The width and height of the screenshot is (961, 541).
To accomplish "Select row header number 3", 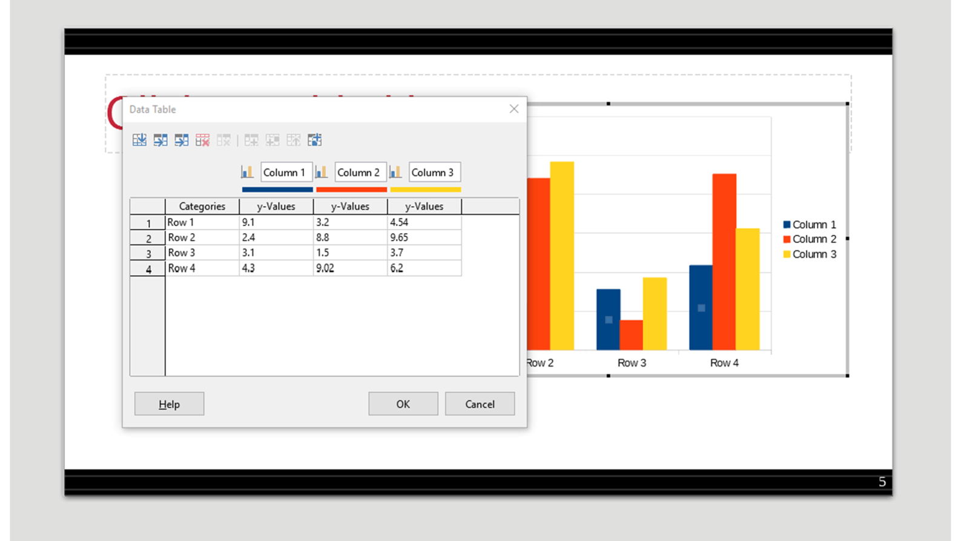I will (148, 253).
